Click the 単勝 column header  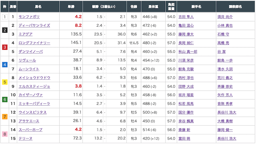(71, 6)
